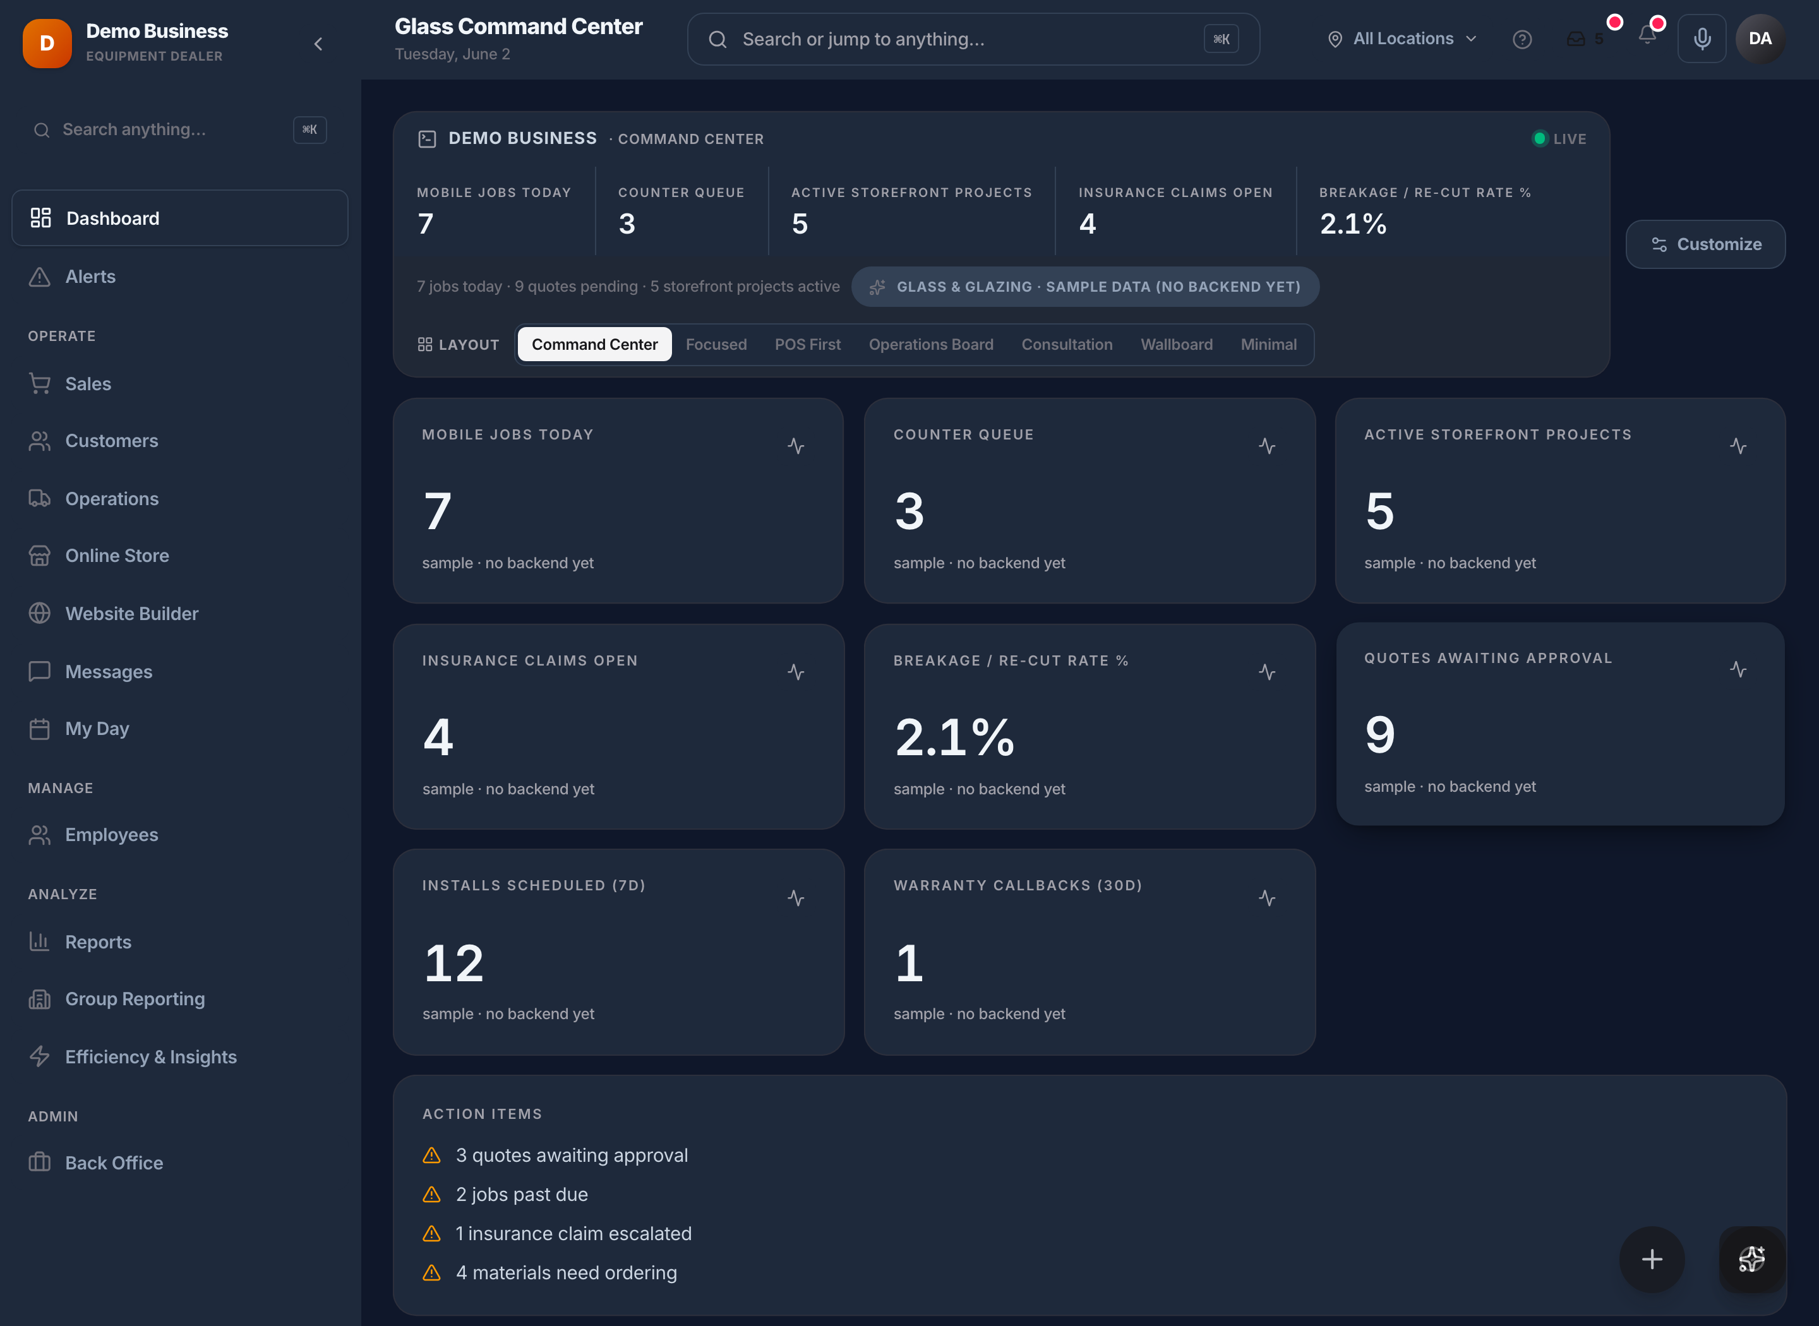Open the AI sparkle assistant button

(1751, 1258)
